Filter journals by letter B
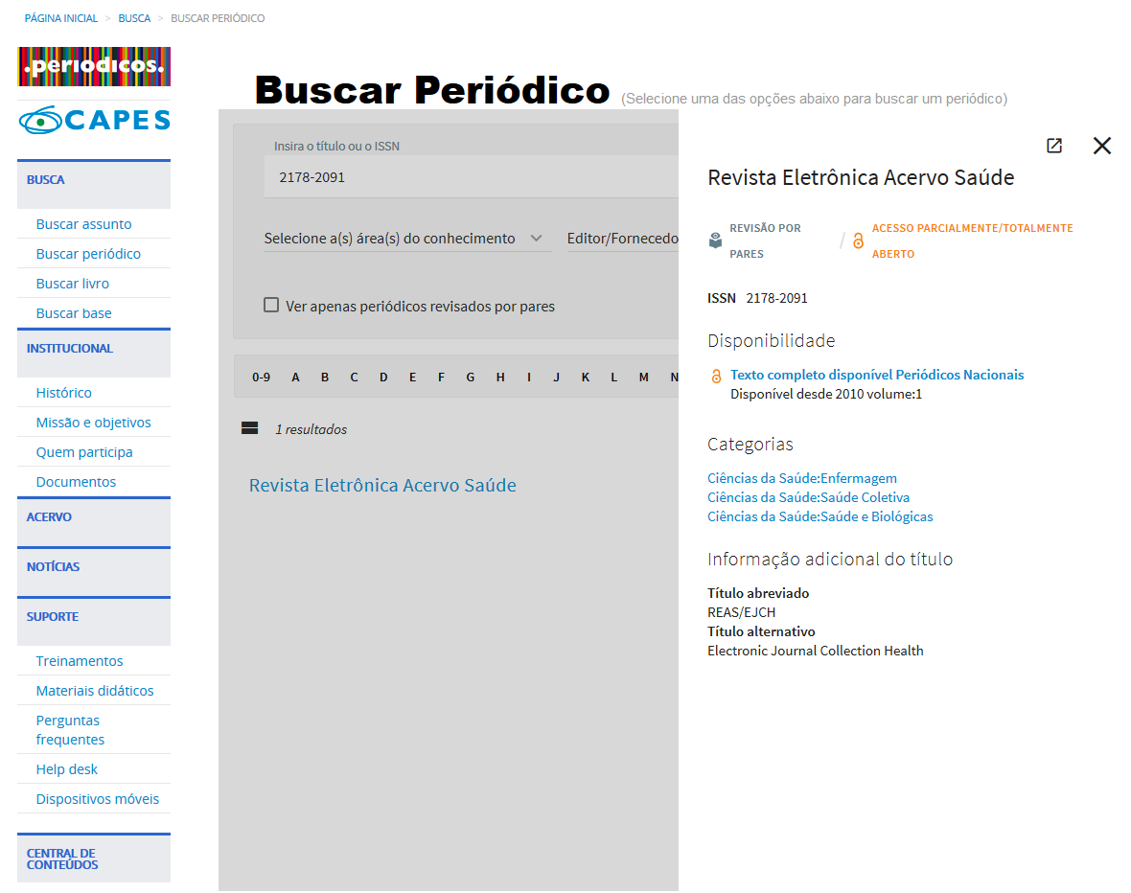This screenshot has width=1131, height=893. click(x=325, y=378)
